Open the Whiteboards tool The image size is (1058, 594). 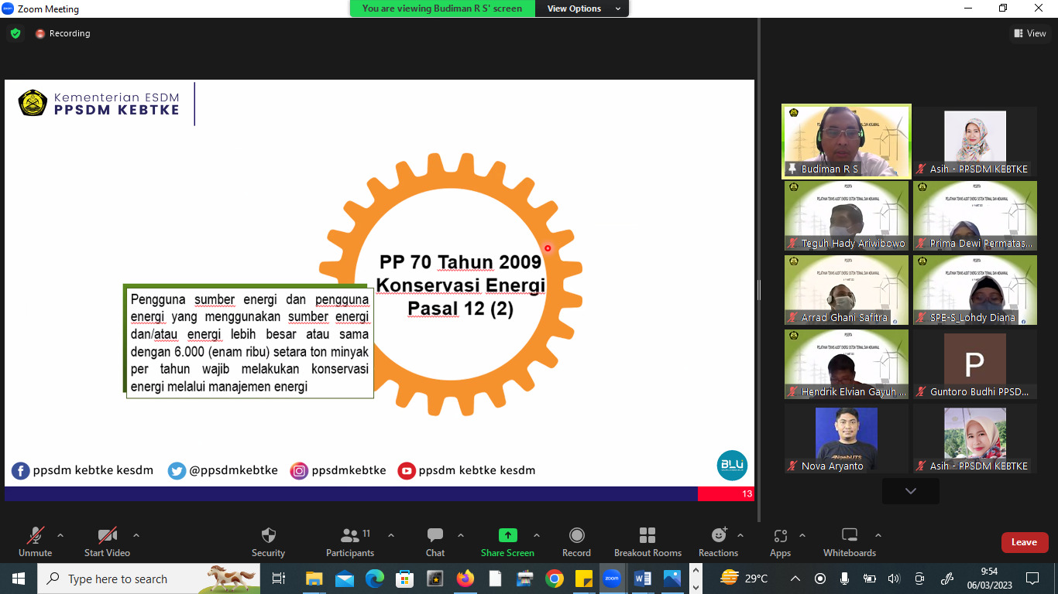click(850, 536)
